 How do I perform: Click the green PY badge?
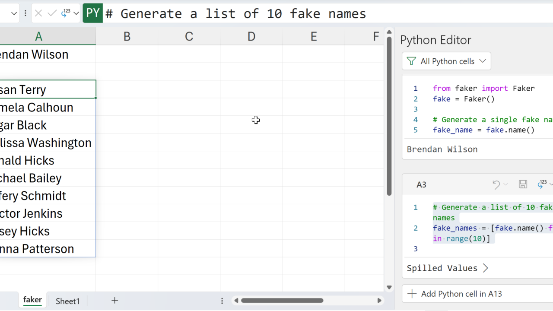[x=93, y=13]
